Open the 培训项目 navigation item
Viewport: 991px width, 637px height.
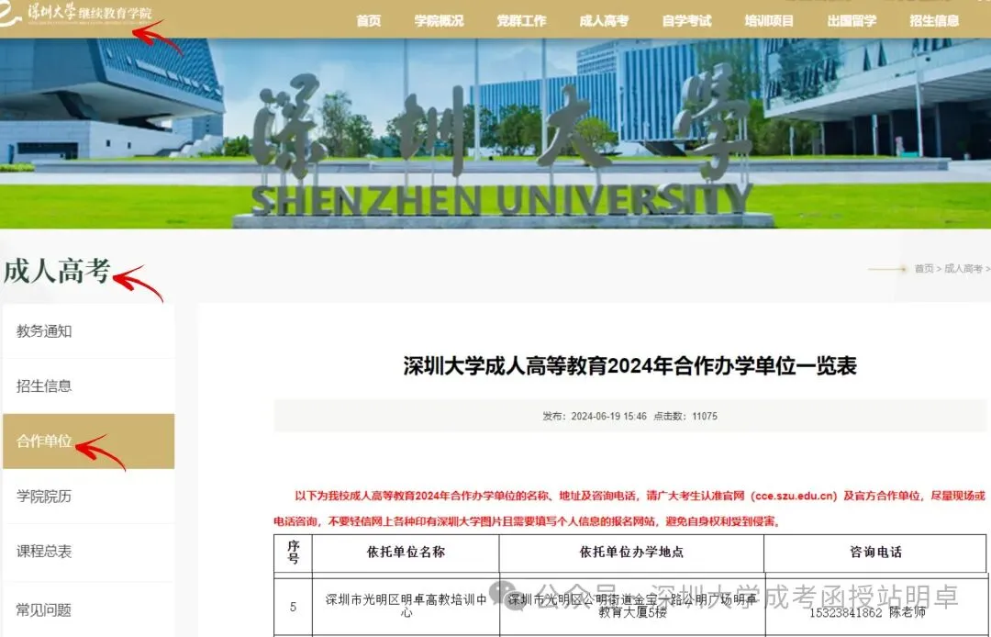[769, 21]
